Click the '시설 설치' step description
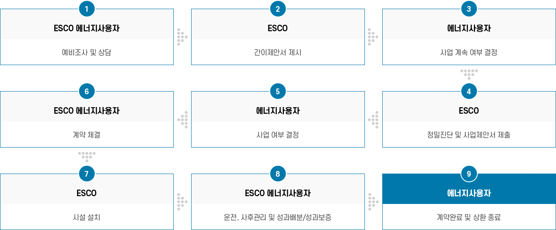This screenshot has width=556, height=230. point(87,217)
